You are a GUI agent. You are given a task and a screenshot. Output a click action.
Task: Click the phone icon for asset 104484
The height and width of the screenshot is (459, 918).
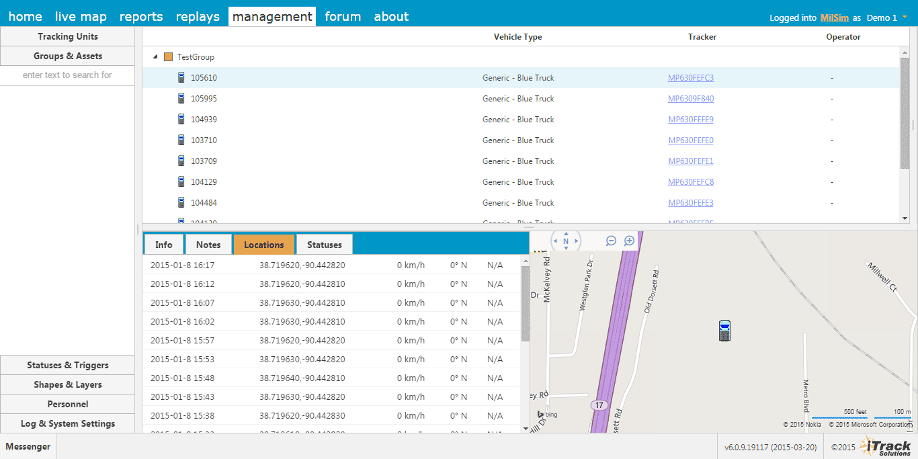coord(181,202)
